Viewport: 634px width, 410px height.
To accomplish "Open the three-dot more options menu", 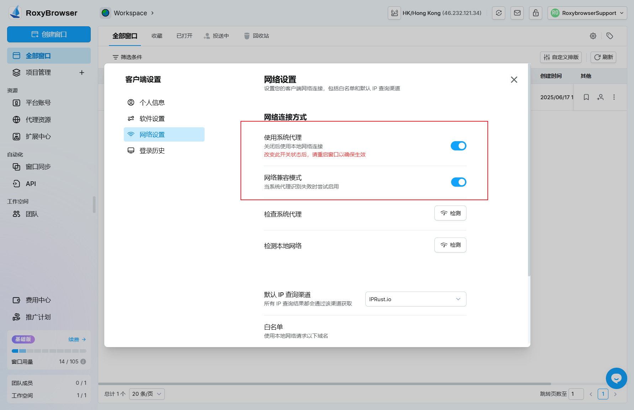I will click(x=614, y=97).
